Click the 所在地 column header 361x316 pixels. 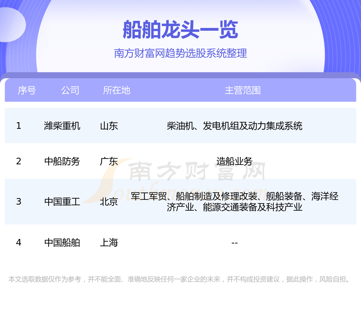pyautogui.click(x=116, y=90)
